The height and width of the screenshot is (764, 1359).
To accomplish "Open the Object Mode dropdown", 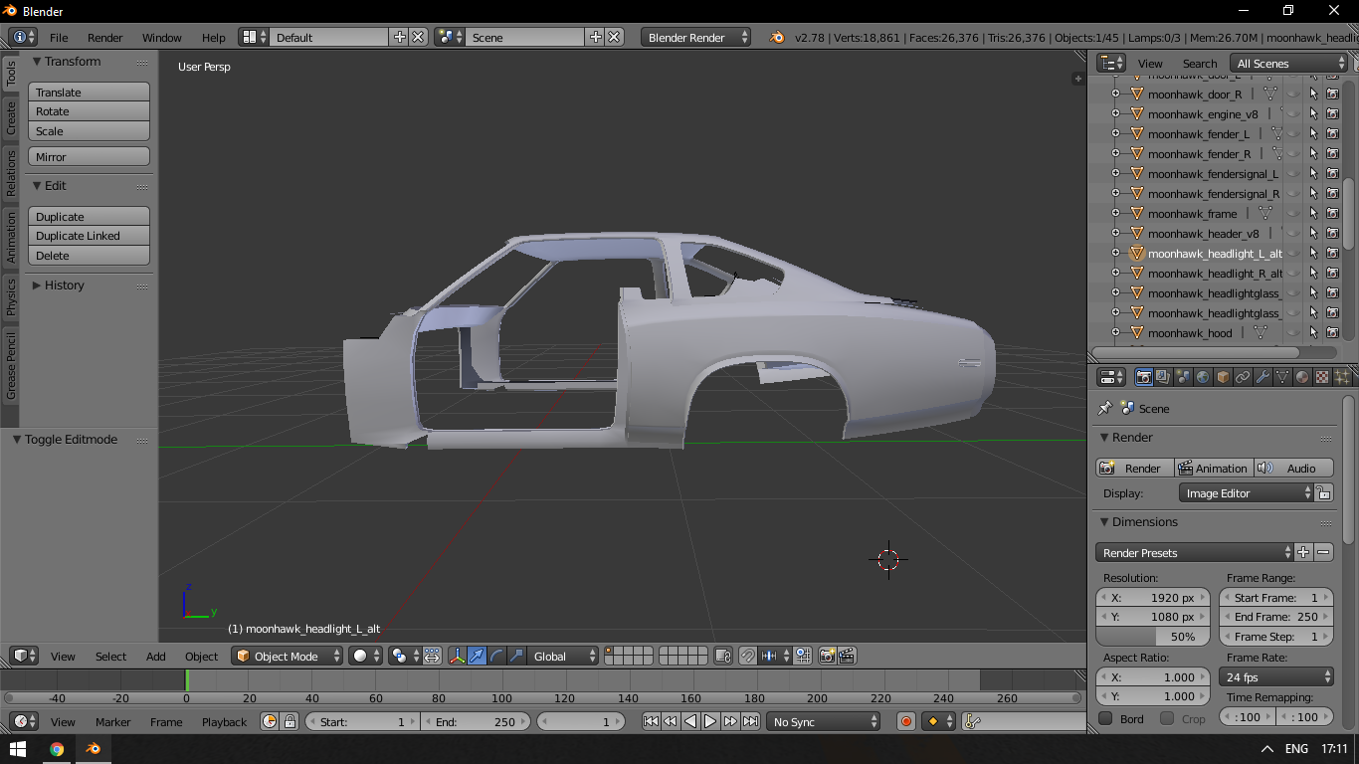I will (287, 656).
